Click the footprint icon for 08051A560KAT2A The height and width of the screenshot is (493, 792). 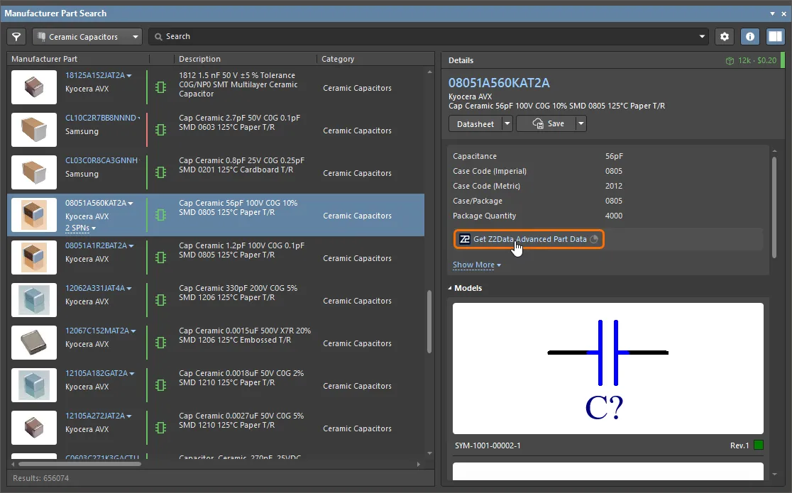[x=160, y=215]
